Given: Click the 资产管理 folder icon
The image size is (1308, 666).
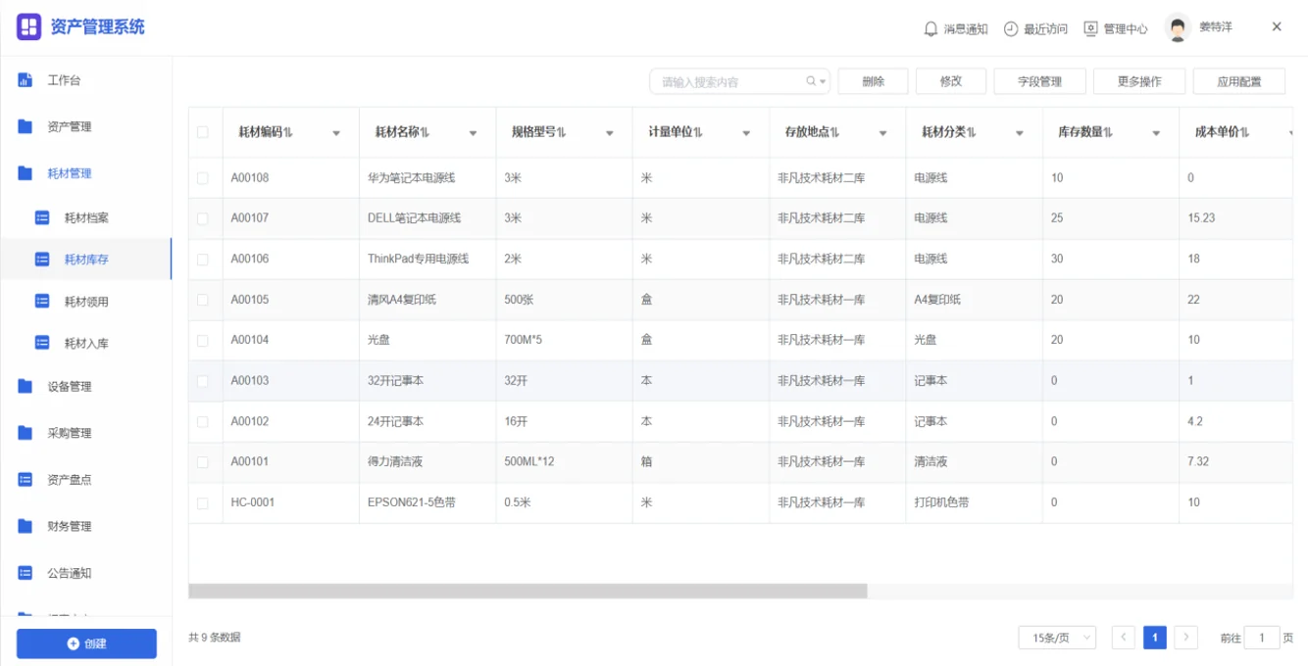Looking at the screenshot, I should [x=25, y=126].
